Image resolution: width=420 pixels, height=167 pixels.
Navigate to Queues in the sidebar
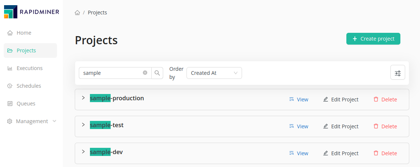(26, 104)
